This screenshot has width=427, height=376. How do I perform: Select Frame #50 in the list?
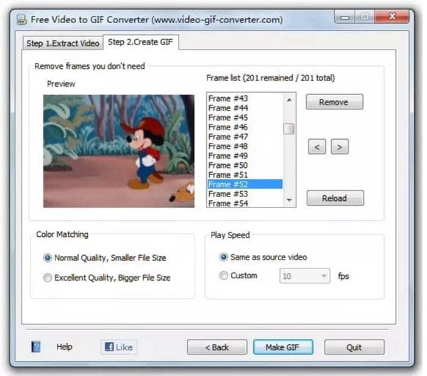tap(245, 165)
